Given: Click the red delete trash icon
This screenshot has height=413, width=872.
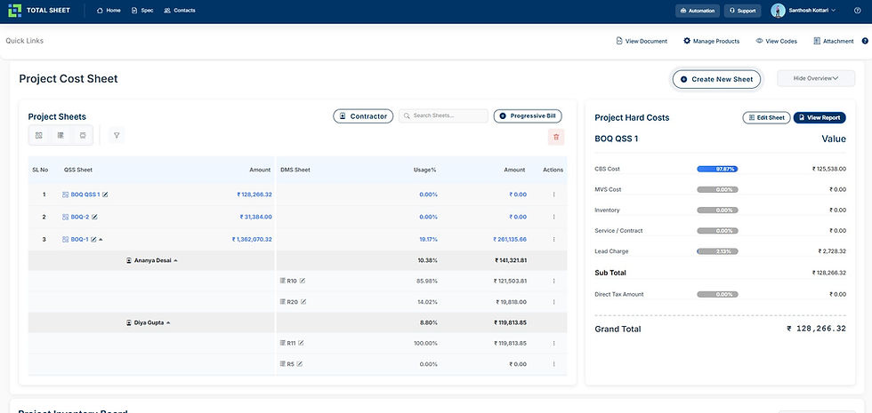Looking at the screenshot, I should coord(556,137).
